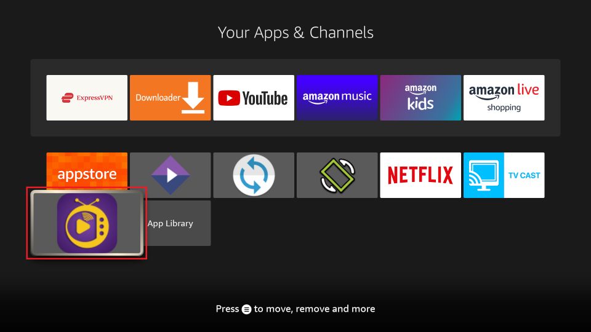
Task: Open the blue sync arrows app
Action: 254,175
